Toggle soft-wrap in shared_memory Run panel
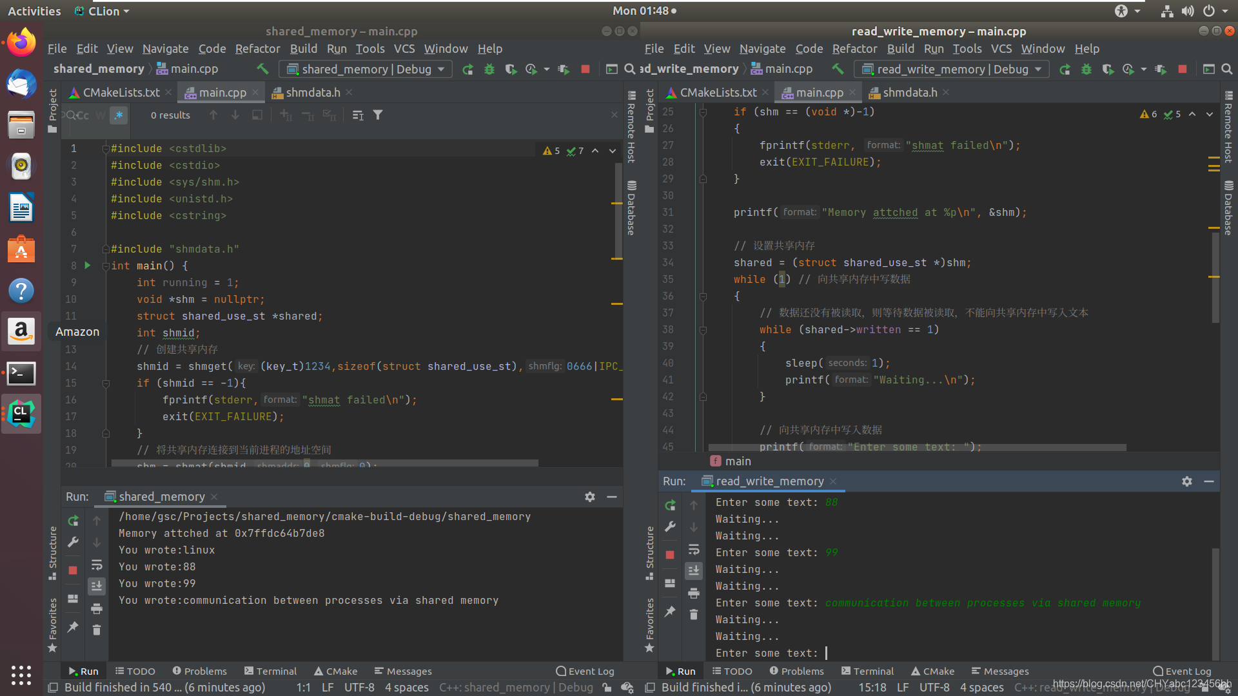 [97, 565]
